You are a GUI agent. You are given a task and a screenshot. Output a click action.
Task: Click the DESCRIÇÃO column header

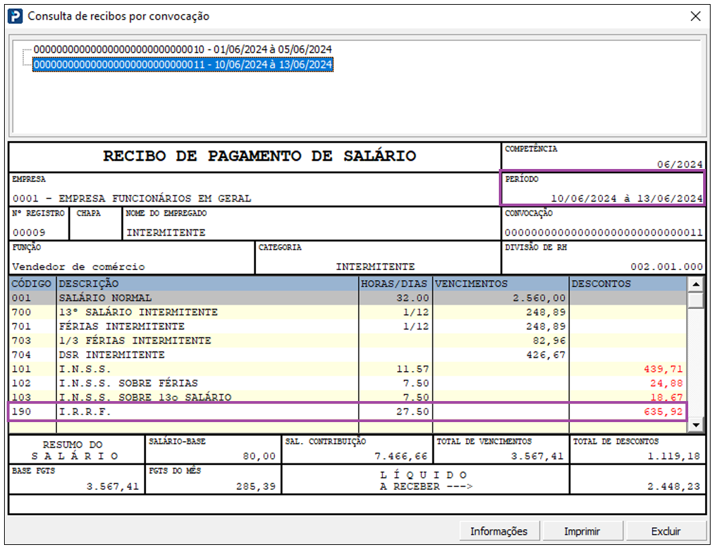point(208,284)
